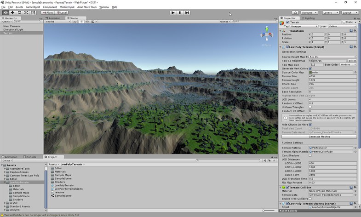Pick Terrain Alpha Material object circle
This screenshot has height=217, width=361.
(x=355, y=152)
